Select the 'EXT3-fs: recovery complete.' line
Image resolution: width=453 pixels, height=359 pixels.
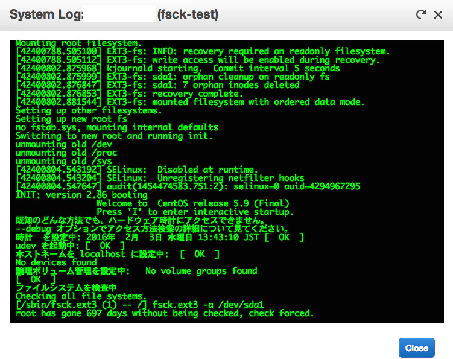(x=129, y=94)
